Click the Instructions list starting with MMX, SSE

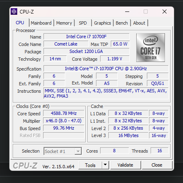coord(106,94)
